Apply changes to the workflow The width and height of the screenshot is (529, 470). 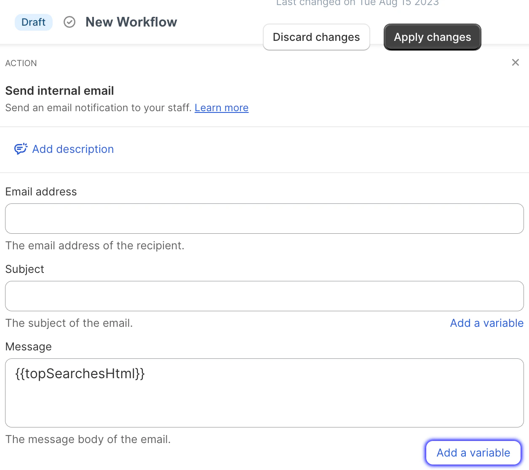432,37
